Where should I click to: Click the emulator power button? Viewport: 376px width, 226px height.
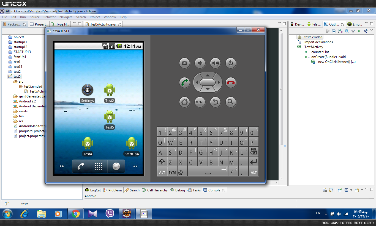coord(231,63)
